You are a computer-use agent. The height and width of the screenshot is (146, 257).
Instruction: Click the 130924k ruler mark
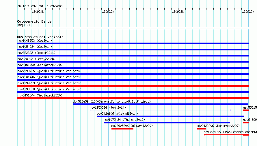pyautogui.click(x=38, y=12)
